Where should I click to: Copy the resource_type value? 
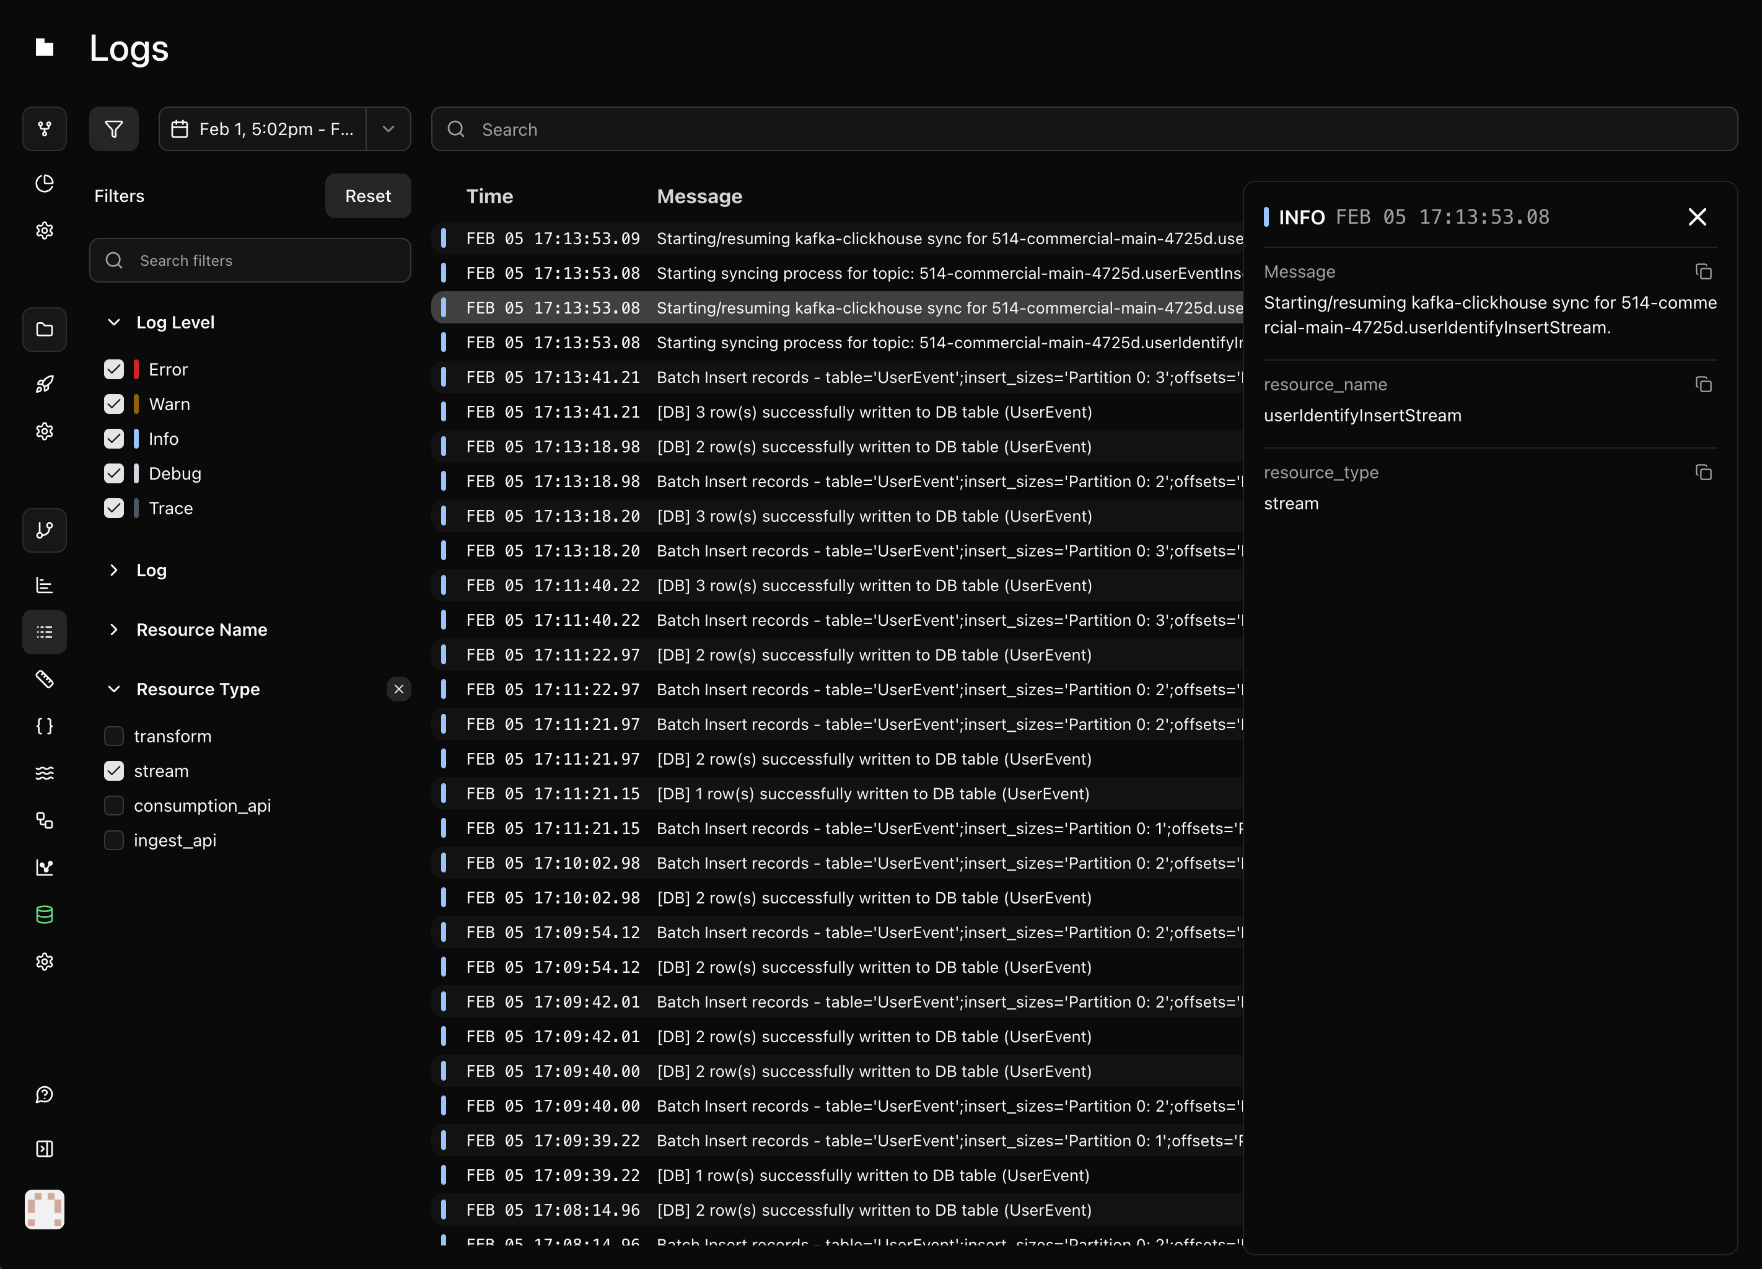pyautogui.click(x=1703, y=473)
